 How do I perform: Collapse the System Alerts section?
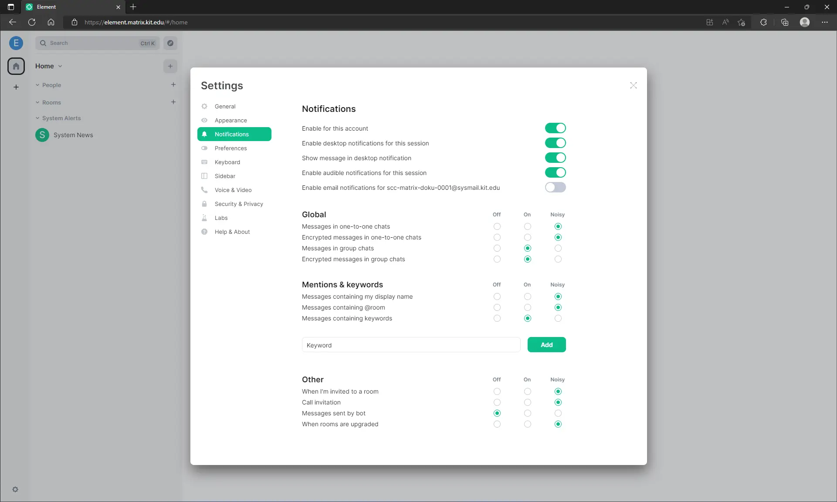(x=37, y=118)
